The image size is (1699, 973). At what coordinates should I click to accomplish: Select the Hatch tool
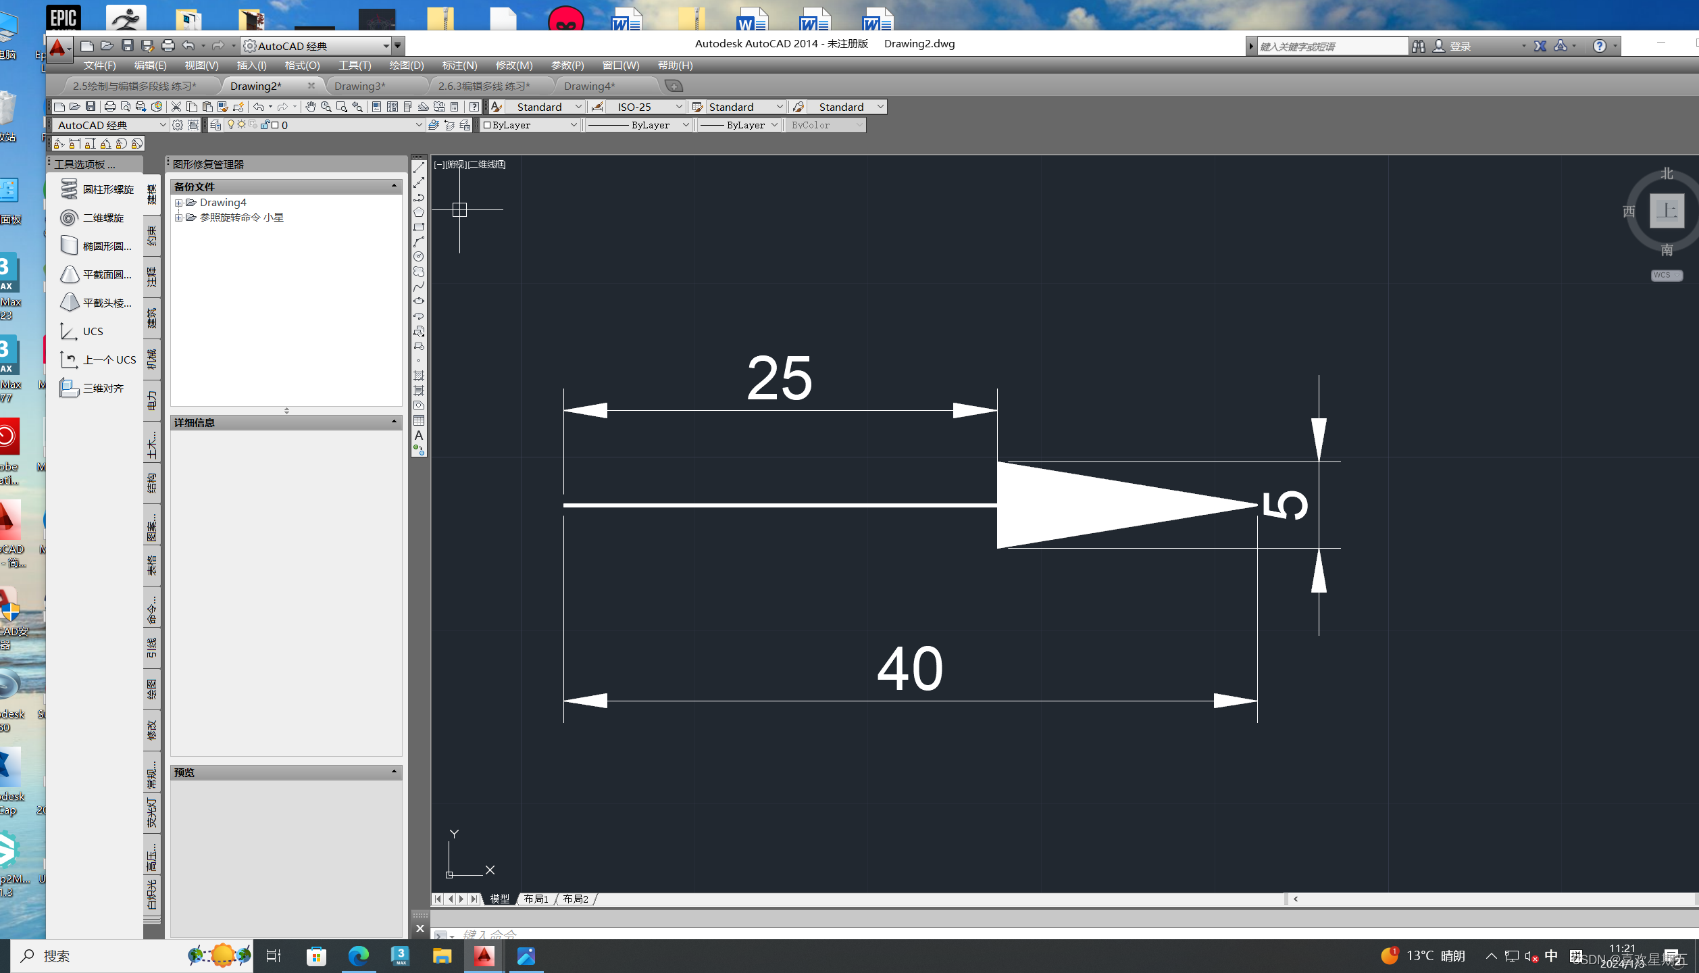[x=419, y=376]
